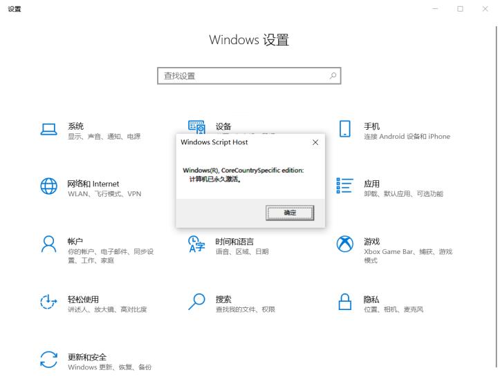Viewport: 498px width, 388px height.
Task: Open Update and Security refresh icon
Action: [49, 360]
